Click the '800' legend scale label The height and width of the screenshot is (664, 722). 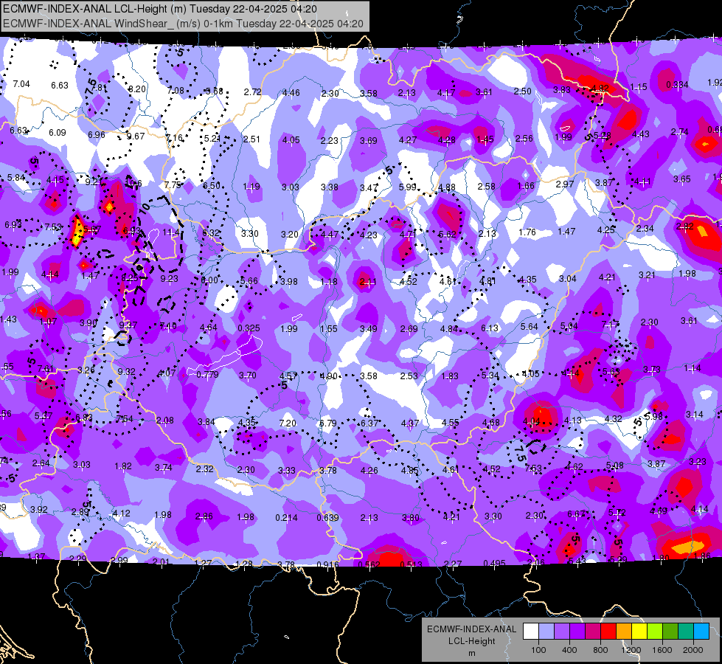[600, 650]
